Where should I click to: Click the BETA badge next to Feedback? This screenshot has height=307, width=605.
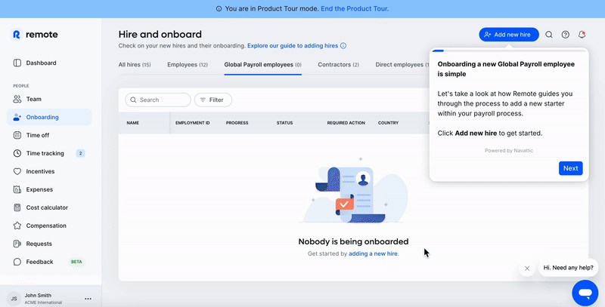[76, 262]
